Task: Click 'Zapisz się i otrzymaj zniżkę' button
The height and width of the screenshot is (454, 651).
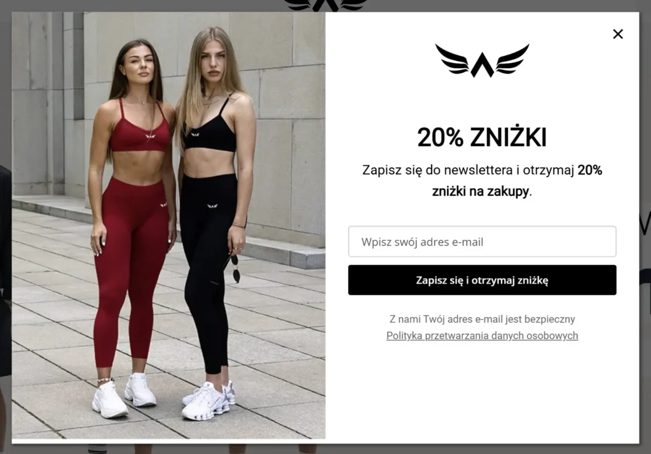Action: click(482, 280)
